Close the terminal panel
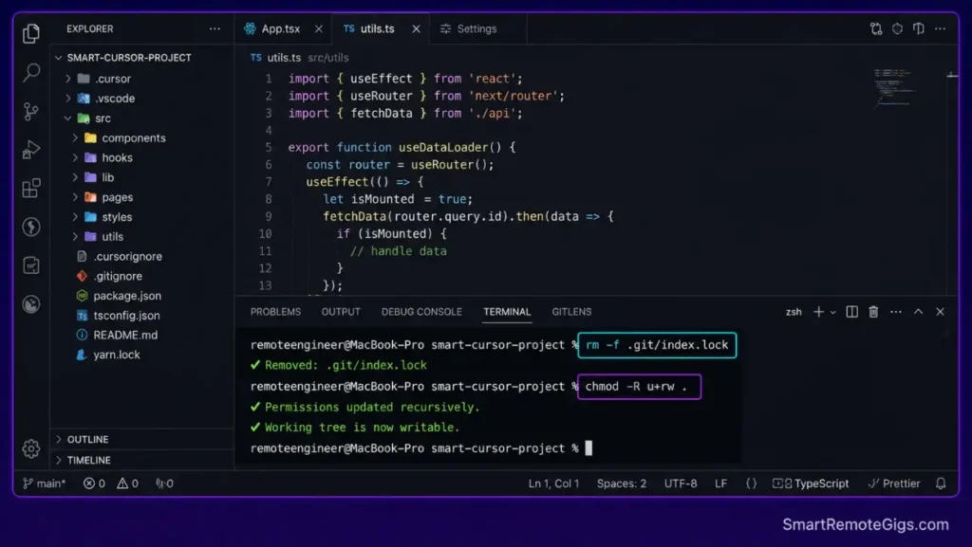The image size is (972, 547). click(941, 312)
